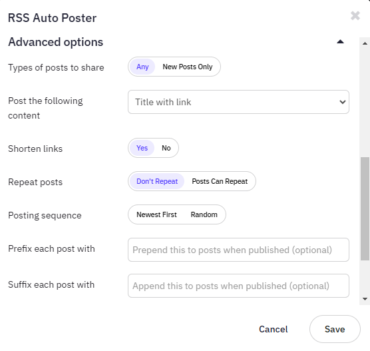
Task: Click the scrollbar up arrow
Action: point(365,43)
